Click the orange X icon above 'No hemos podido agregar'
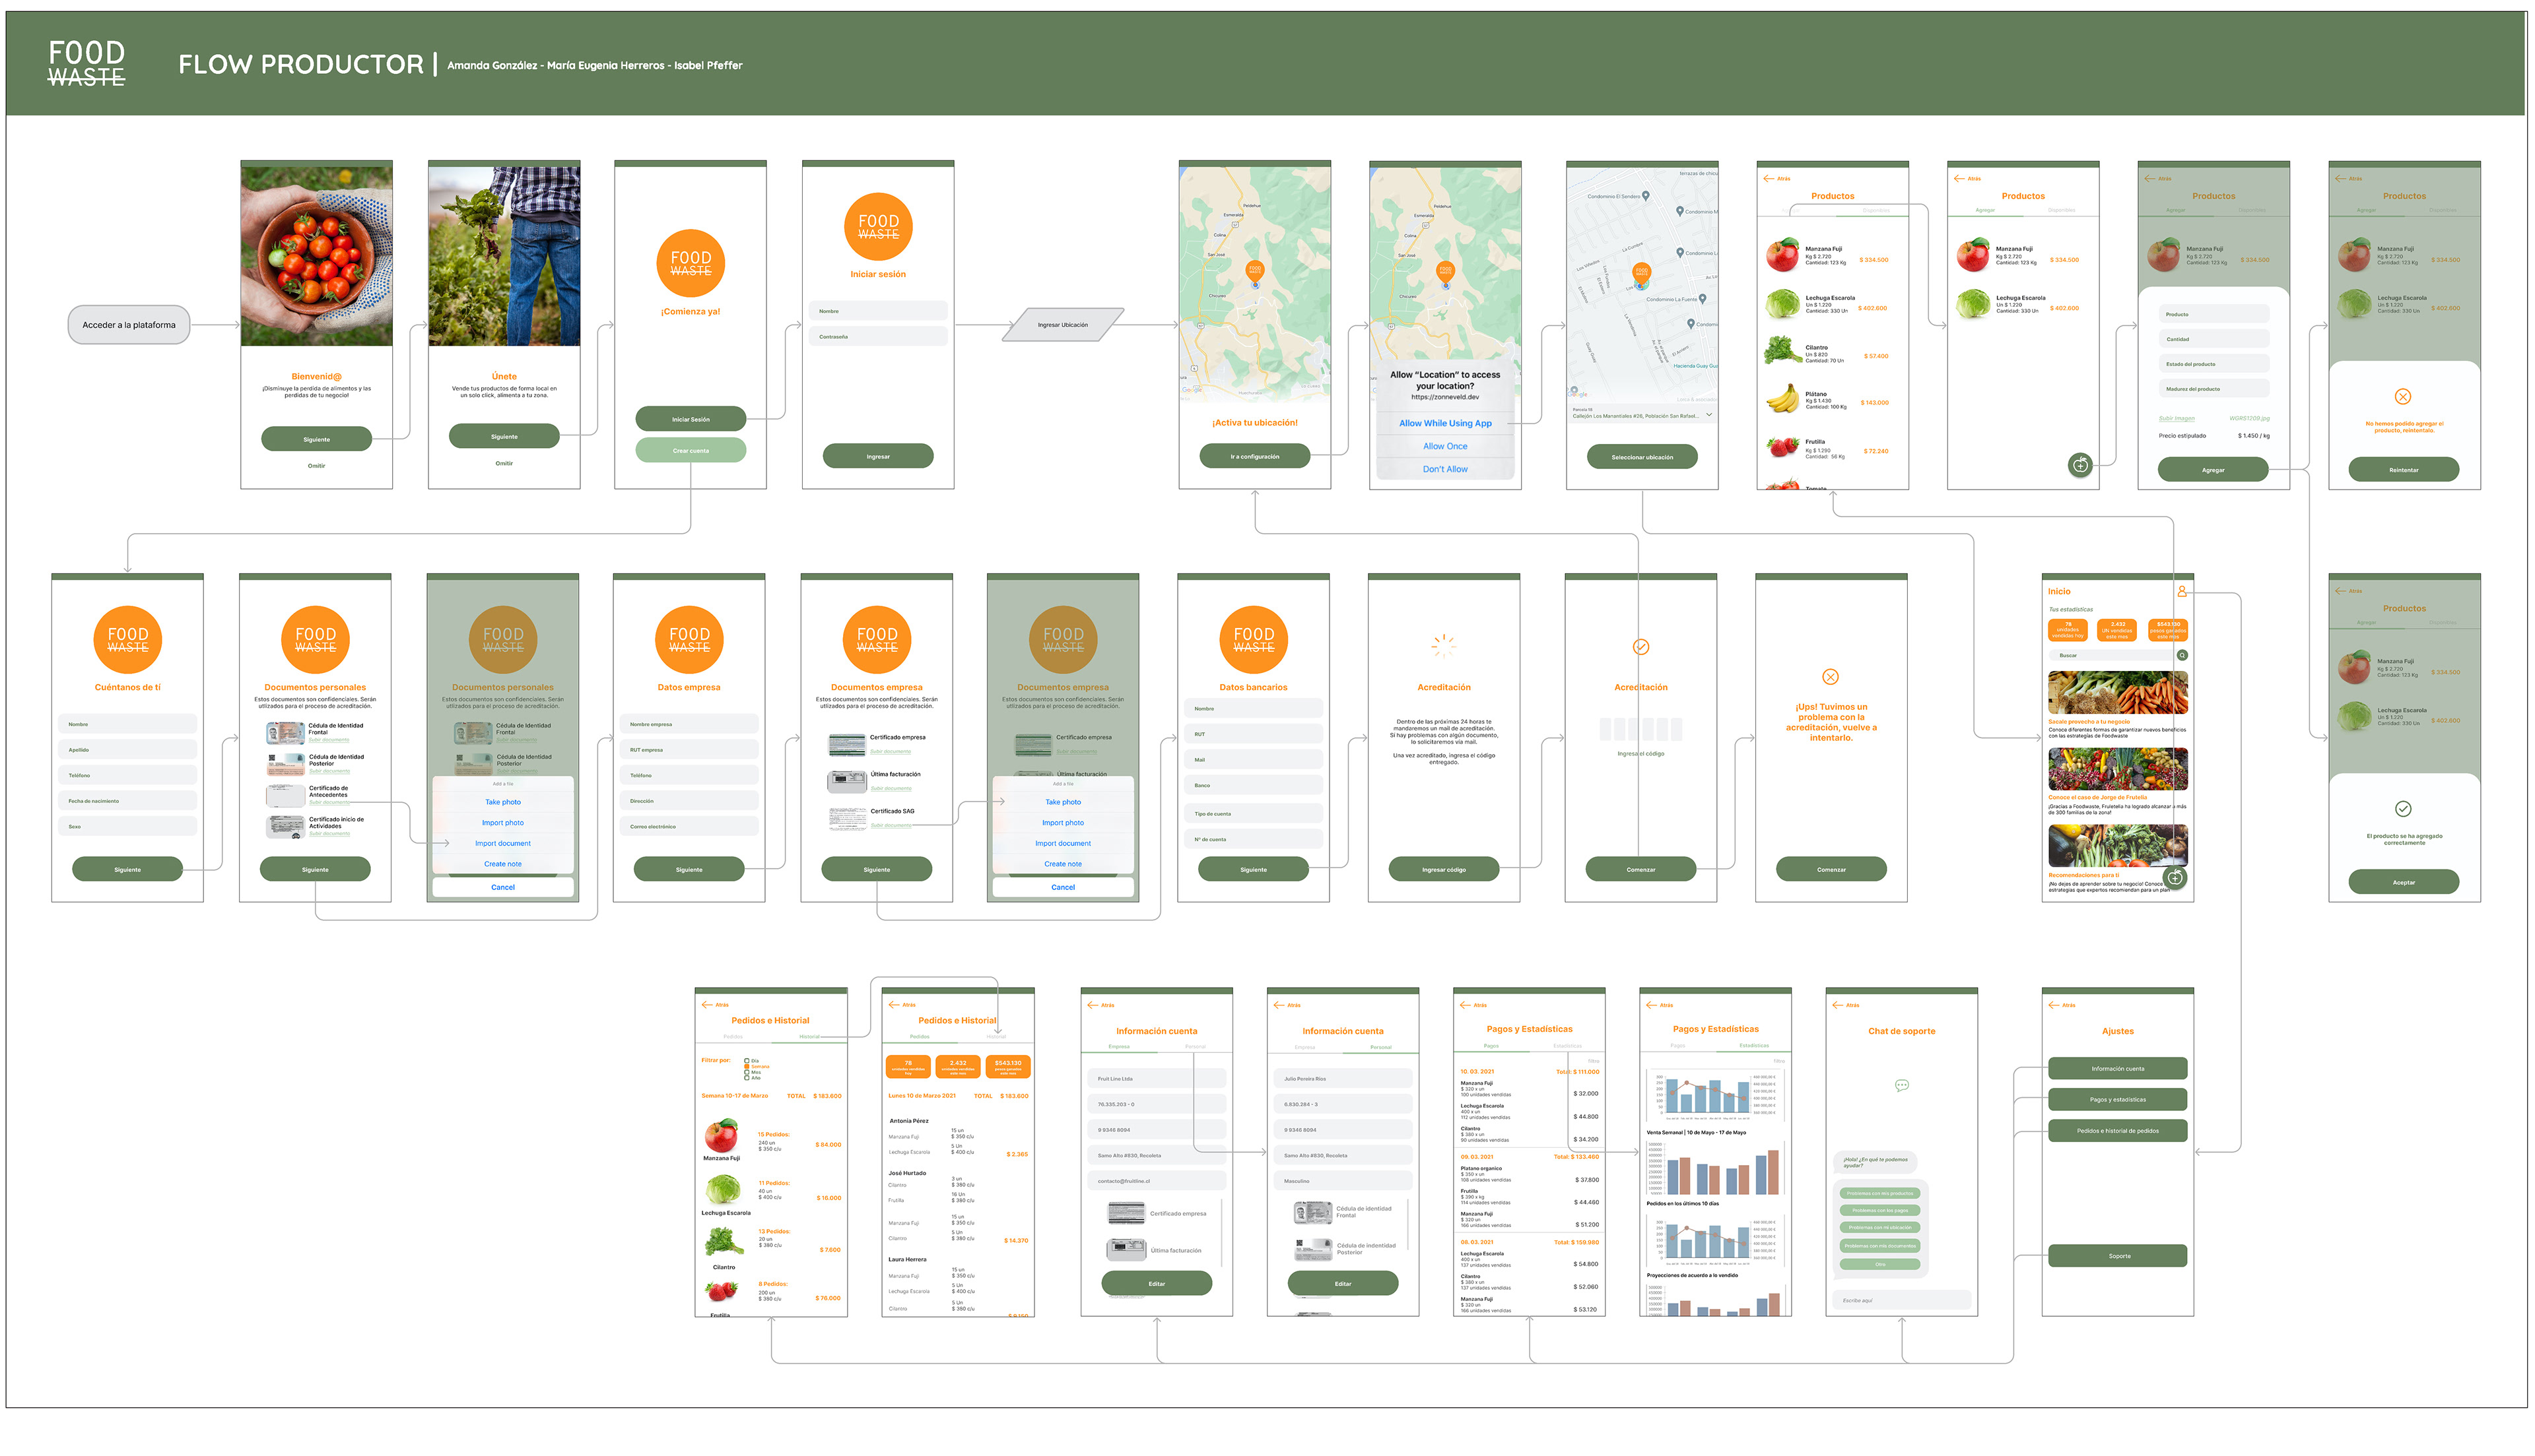2535x1456 pixels. [2403, 397]
